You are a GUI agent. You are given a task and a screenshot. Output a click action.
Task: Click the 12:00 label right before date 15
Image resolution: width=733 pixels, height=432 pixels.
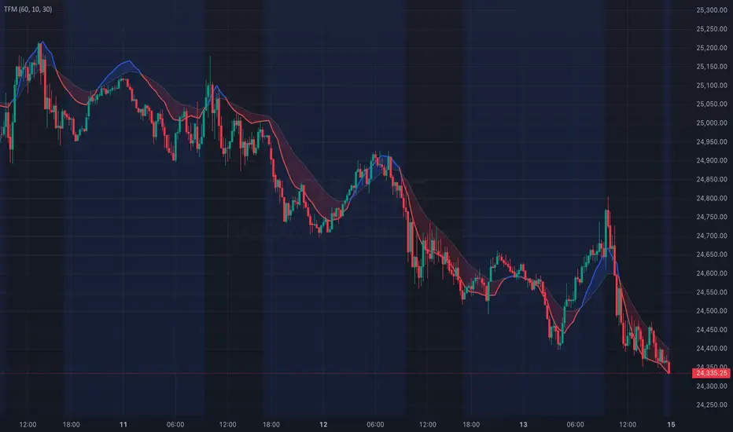(628, 424)
